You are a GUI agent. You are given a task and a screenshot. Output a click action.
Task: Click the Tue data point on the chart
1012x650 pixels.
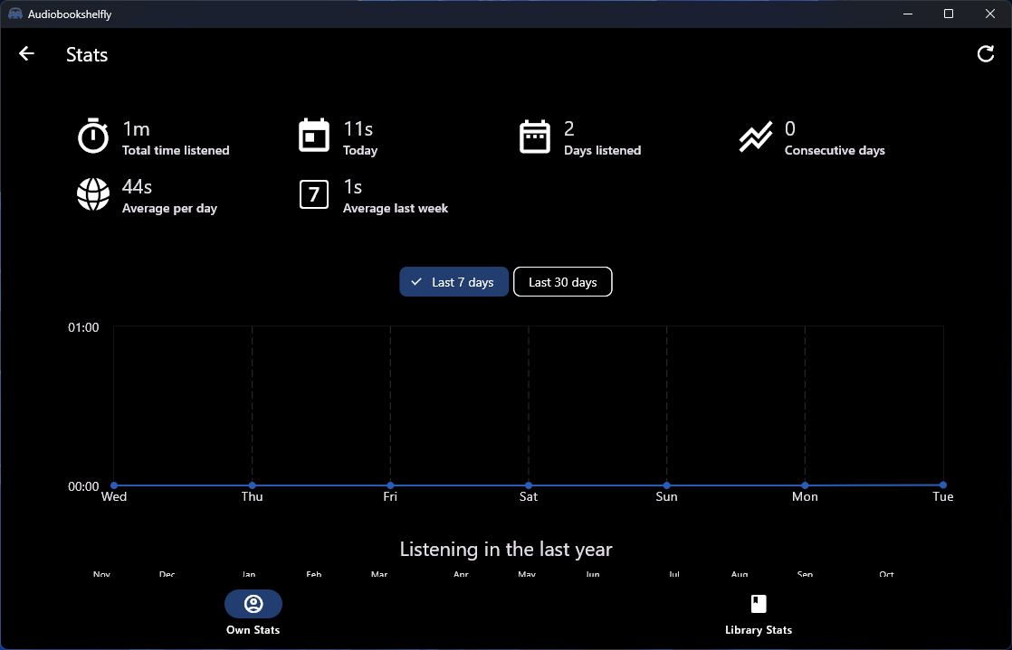943,485
